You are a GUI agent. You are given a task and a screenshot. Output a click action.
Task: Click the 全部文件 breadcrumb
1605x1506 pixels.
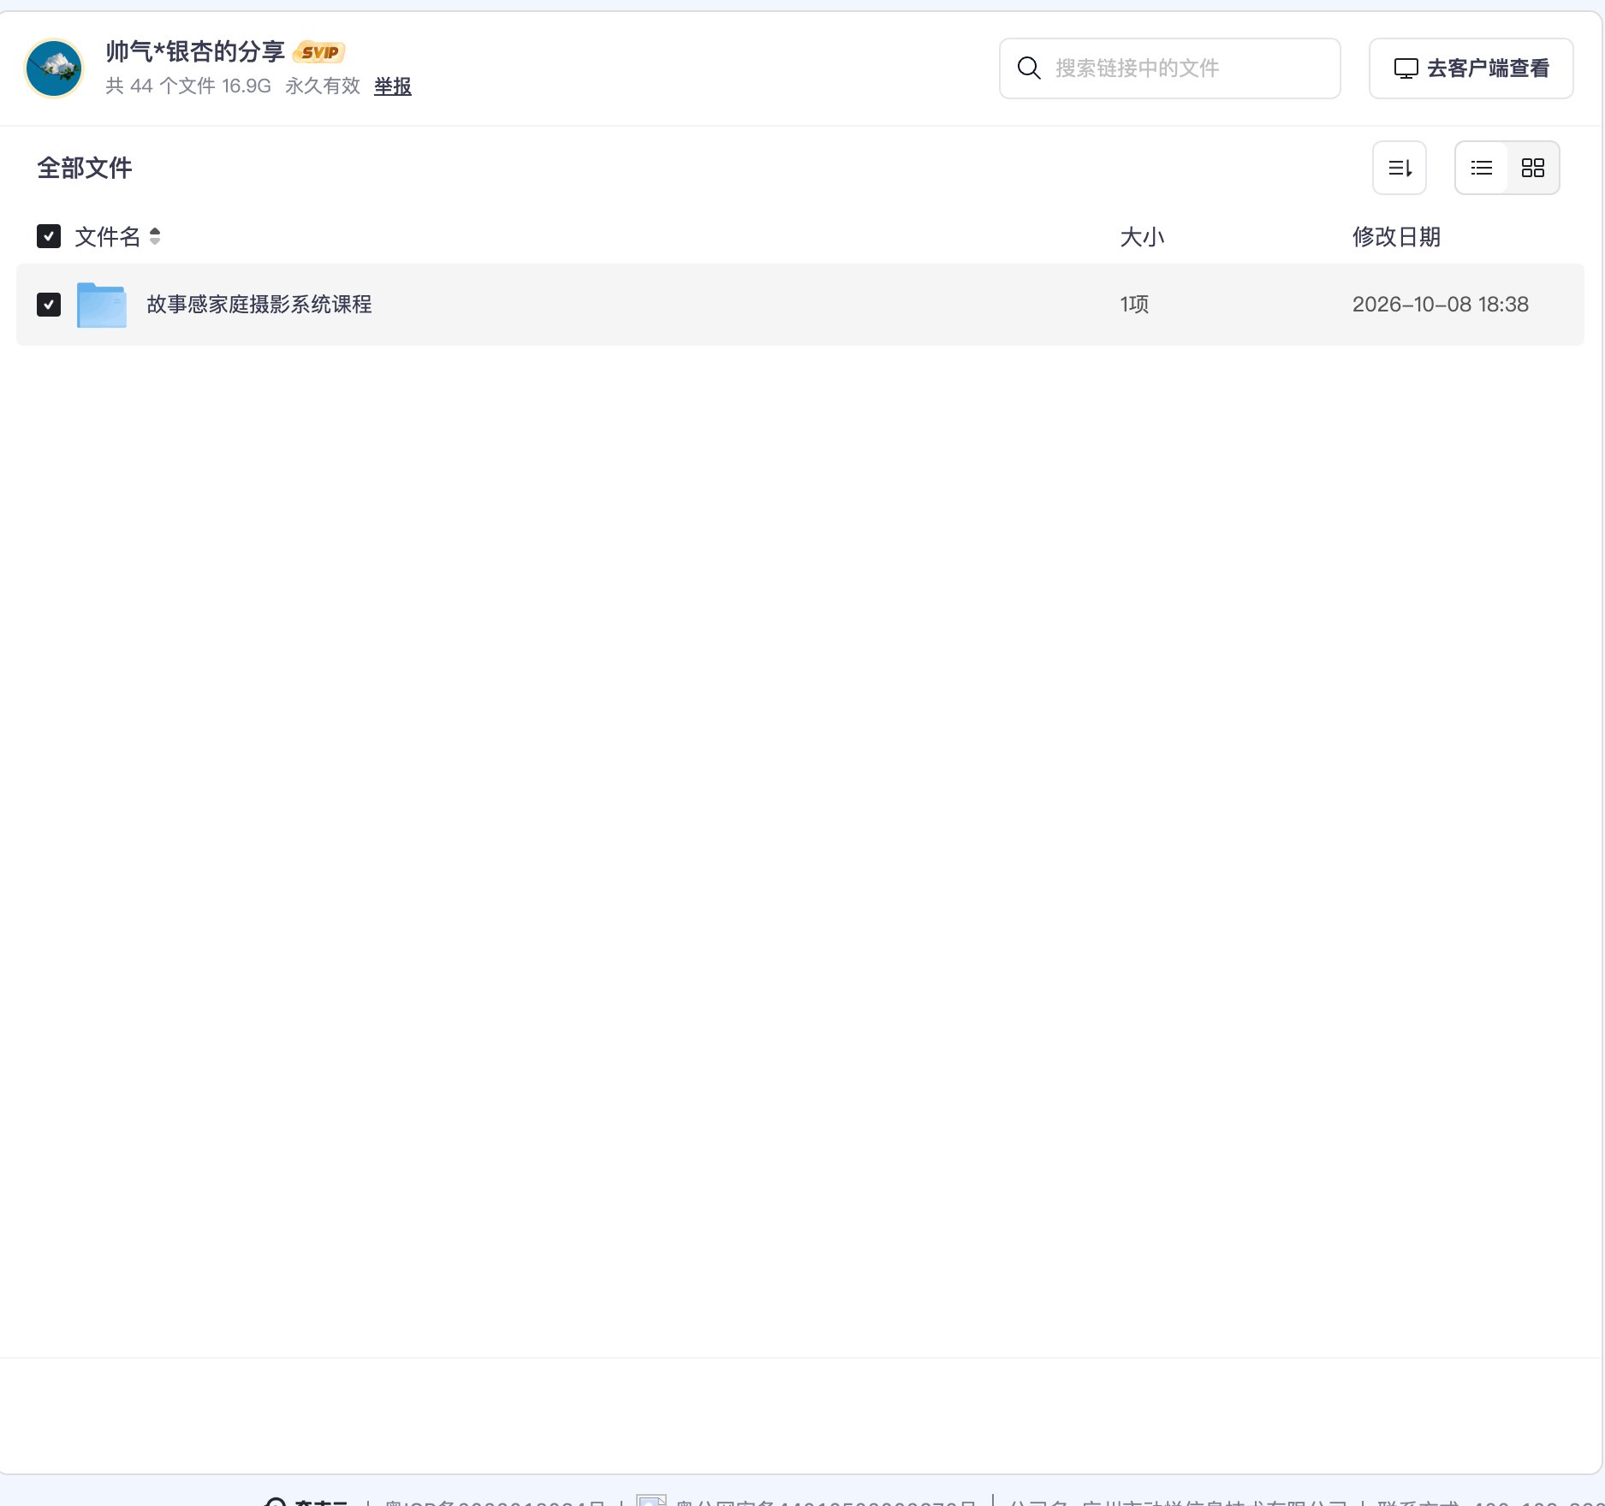85,168
